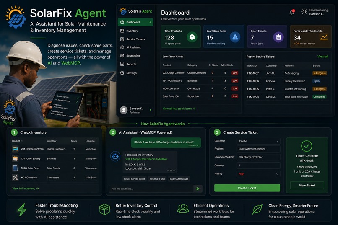
Task: Click Low badge on Solar Fuse 15A row
Action: tap(235, 96)
